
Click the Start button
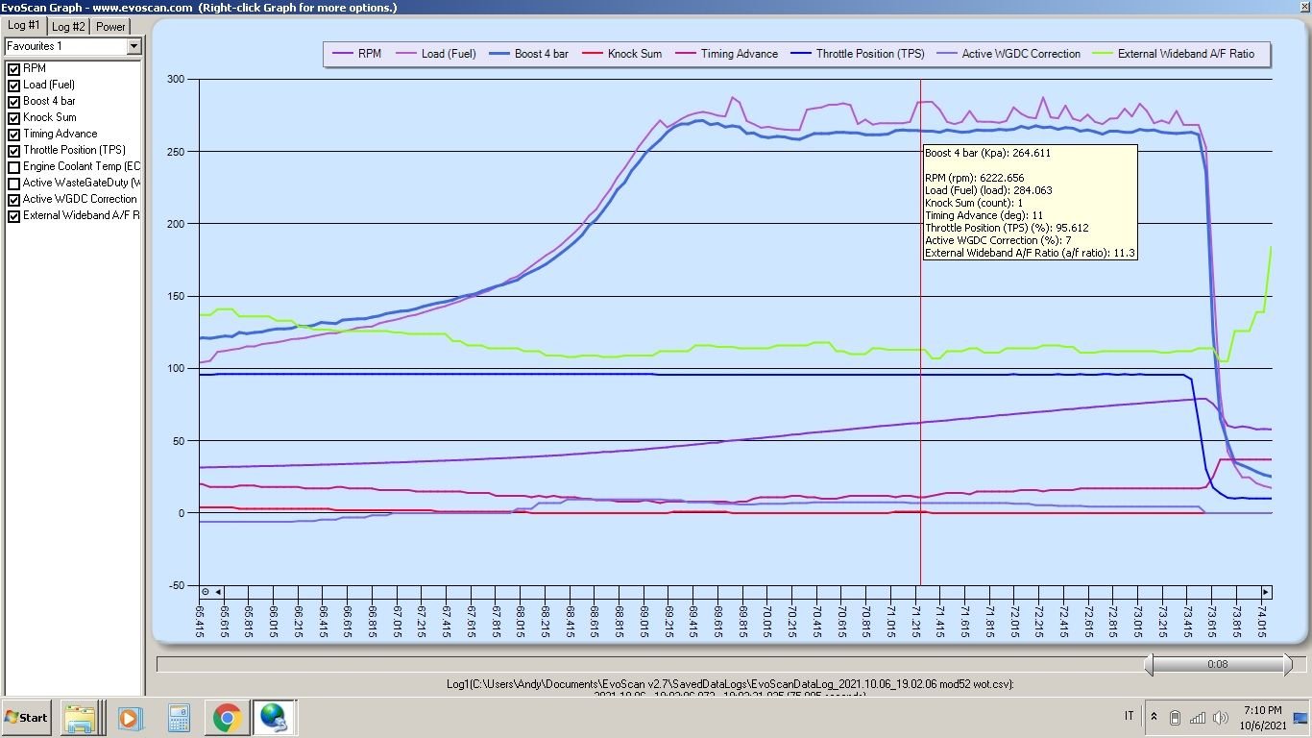(x=27, y=718)
